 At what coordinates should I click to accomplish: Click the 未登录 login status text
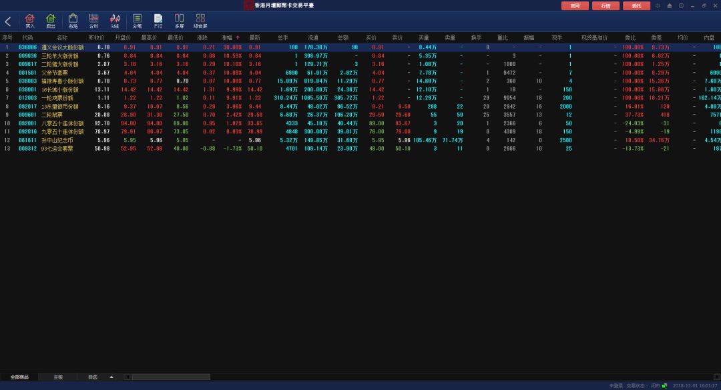point(616,386)
